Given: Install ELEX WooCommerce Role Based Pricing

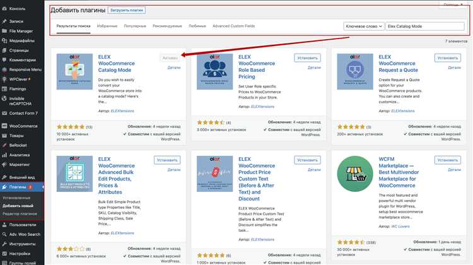Looking at the screenshot, I should (x=307, y=58).
